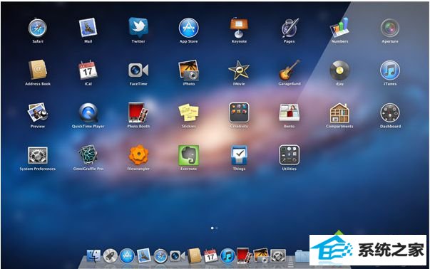Open the Pages app icon
Screen dimensions: 430x269
click(x=290, y=28)
